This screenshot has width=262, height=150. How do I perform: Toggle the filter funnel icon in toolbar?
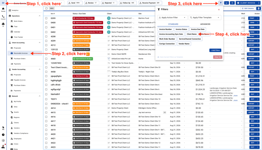click(221, 3)
